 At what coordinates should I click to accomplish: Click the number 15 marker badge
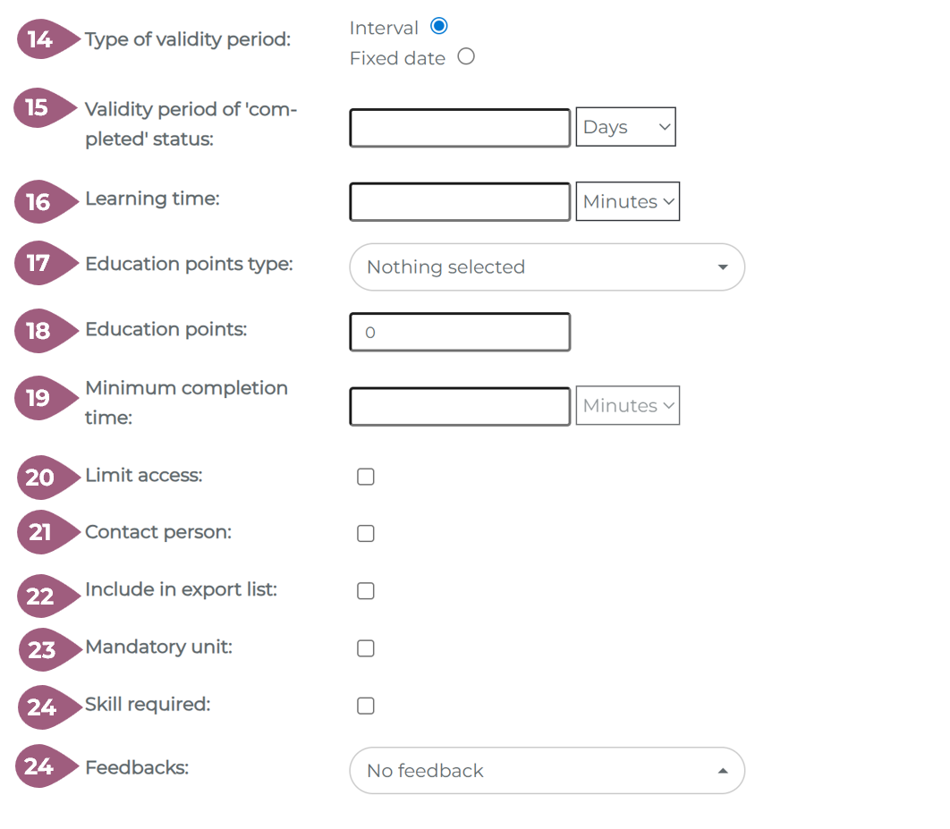coord(37,108)
